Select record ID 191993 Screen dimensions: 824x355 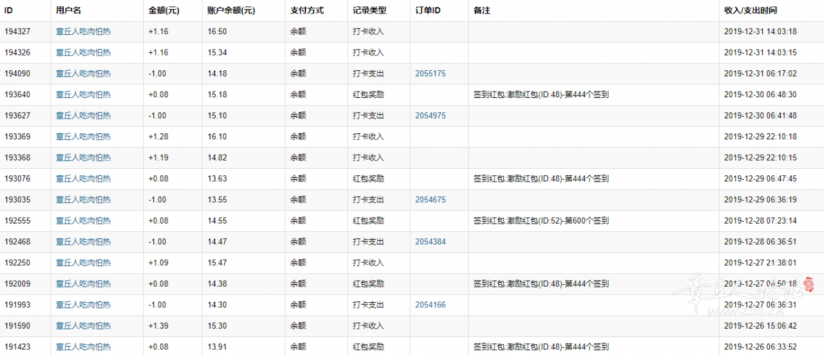tap(17, 305)
